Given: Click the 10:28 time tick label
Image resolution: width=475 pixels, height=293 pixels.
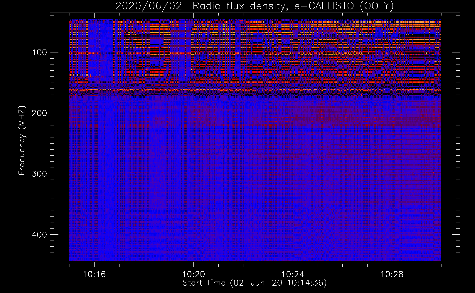Looking at the screenshot, I should tap(392, 275).
